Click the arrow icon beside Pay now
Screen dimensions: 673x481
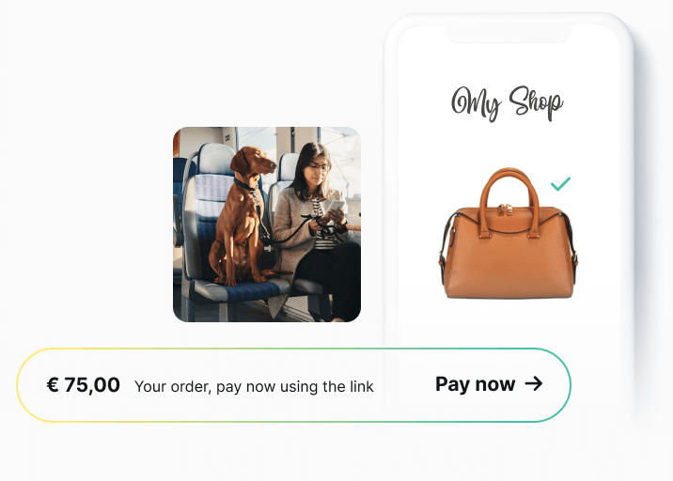tap(534, 383)
